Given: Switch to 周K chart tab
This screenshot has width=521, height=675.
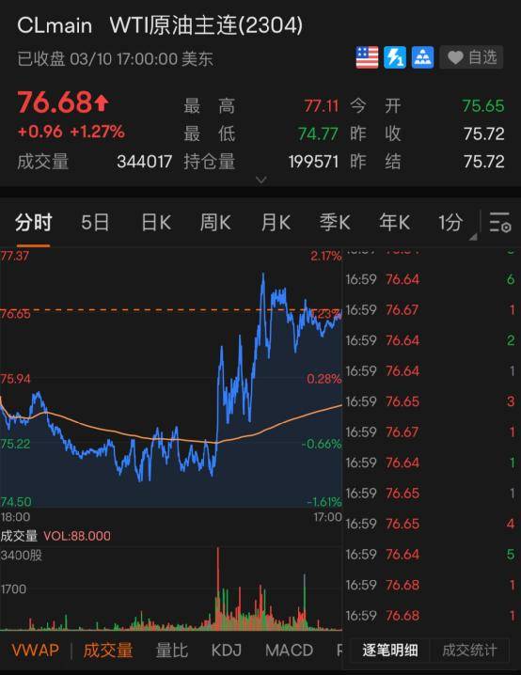Looking at the screenshot, I should (x=215, y=223).
